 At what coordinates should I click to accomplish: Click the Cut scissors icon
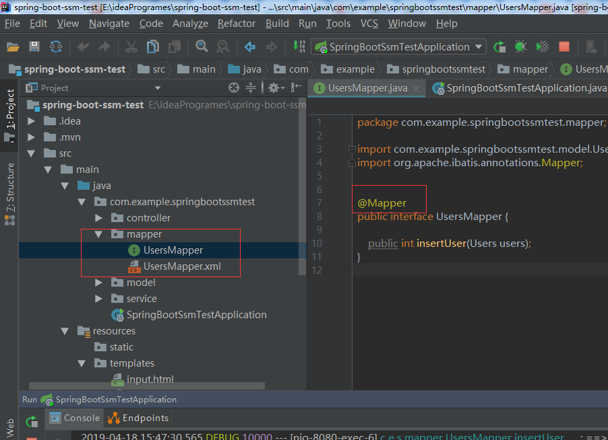131,47
